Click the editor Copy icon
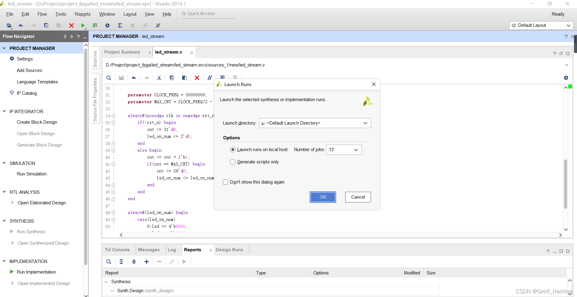The width and height of the screenshot is (577, 297). tap(172, 78)
